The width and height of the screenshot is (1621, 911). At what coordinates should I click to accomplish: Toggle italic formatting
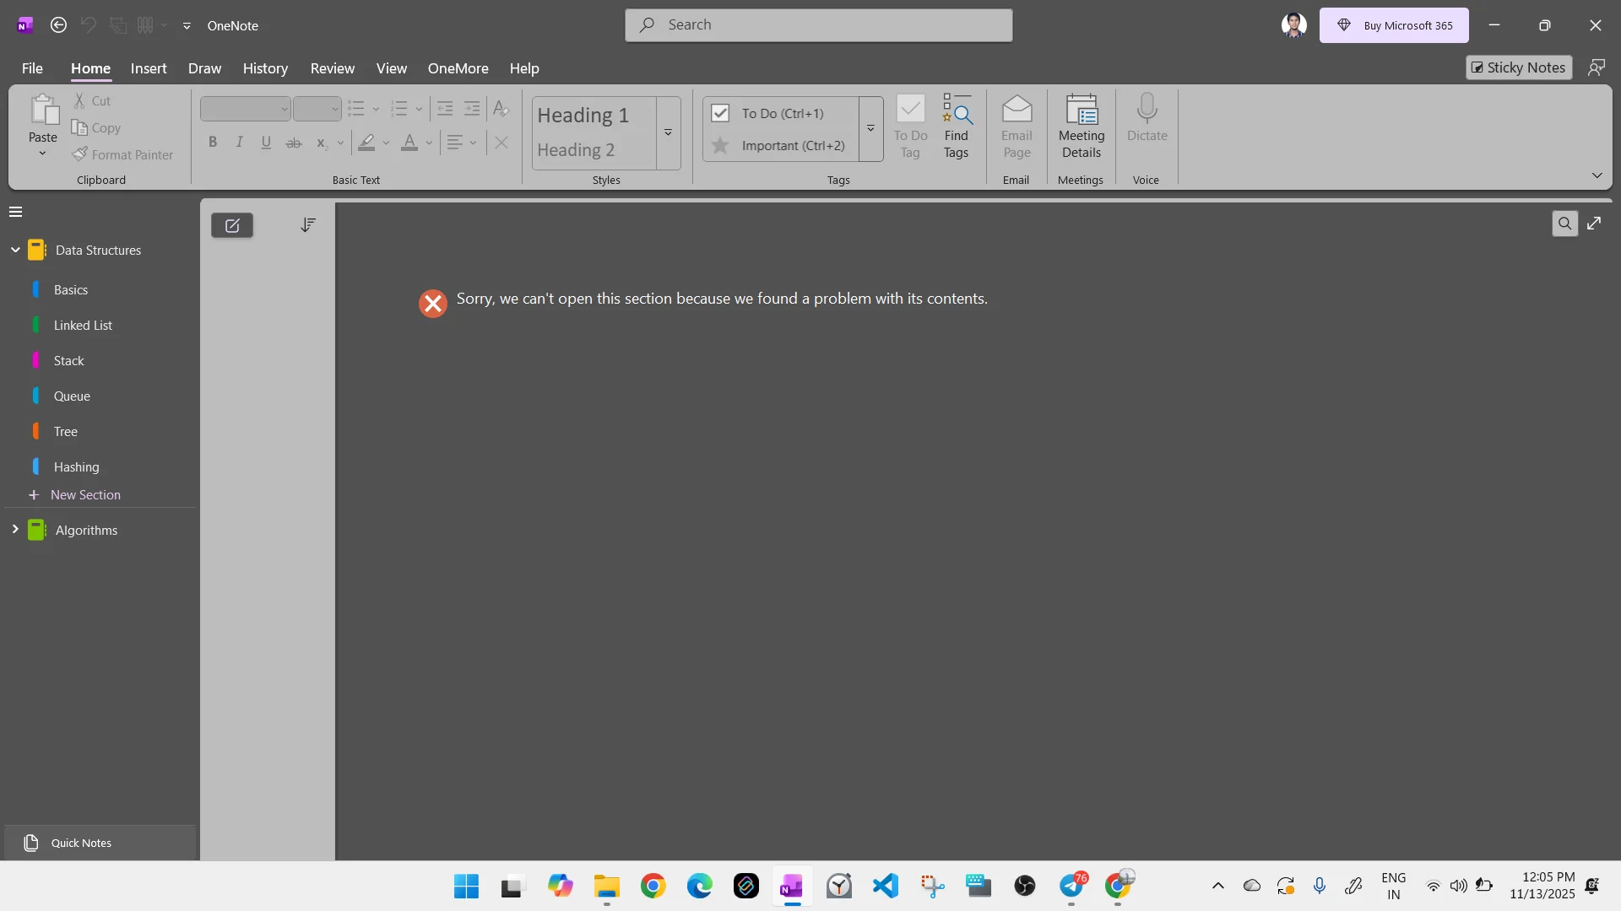[x=240, y=143]
